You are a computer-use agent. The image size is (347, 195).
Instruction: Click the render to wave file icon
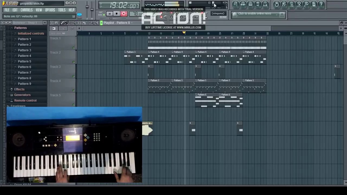[x=291, y=5]
